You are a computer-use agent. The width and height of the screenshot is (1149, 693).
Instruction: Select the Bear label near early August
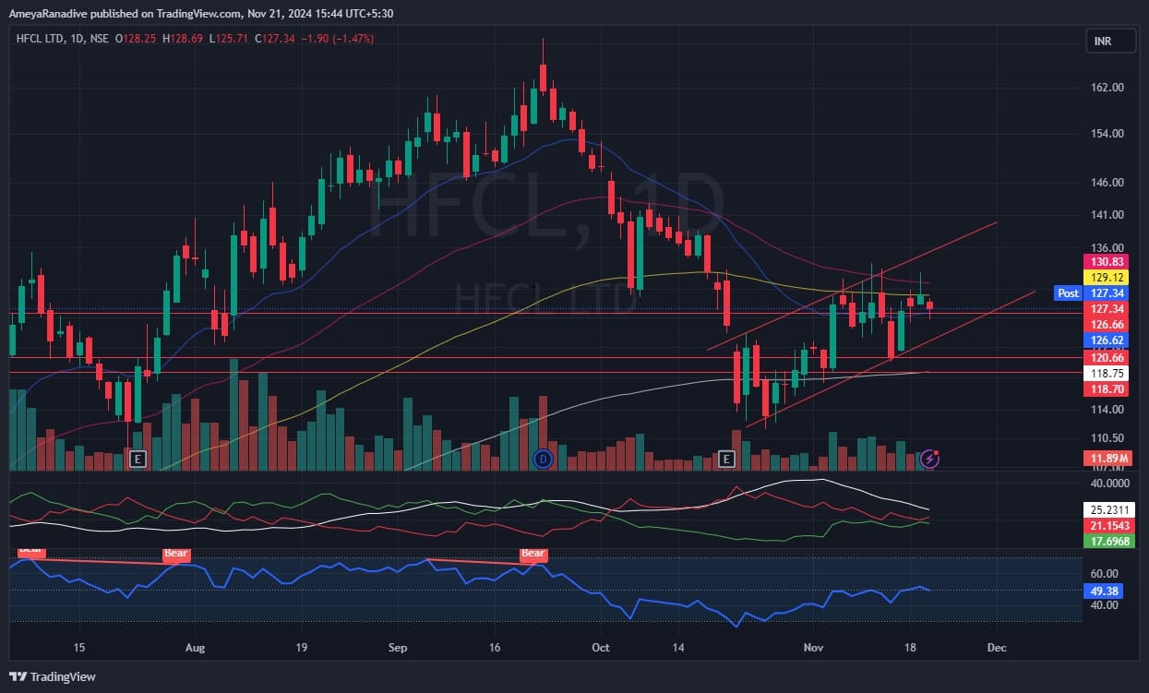pyautogui.click(x=176, y=555)
